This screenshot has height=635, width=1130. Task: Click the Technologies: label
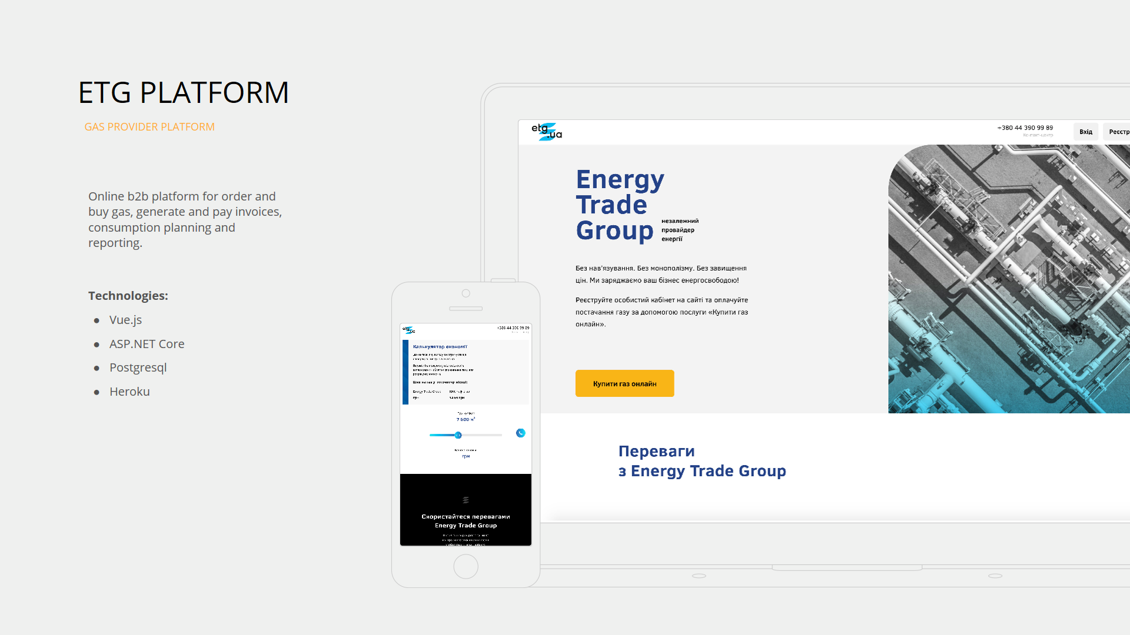point(128,296)
